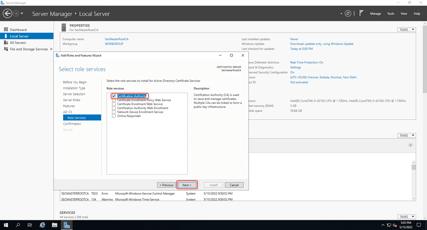The height and width of the screenshot is (230, 427).
Task: Go to Features wizard step
Action: [69, 106]
